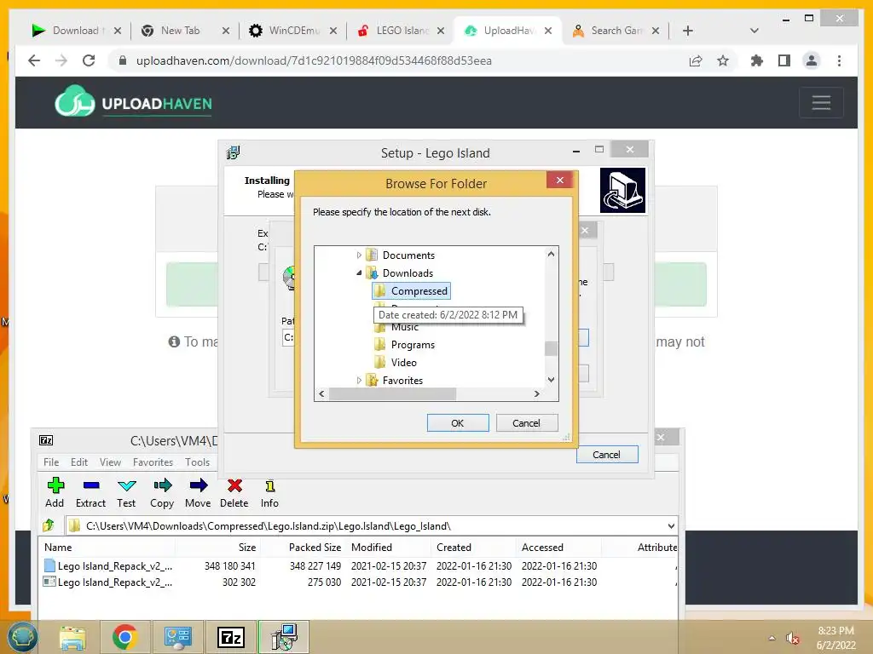Image resolution: width=873 pixels, height=654 pixels.
Task: Open Chrome three-dot menu
Action: 839,60
